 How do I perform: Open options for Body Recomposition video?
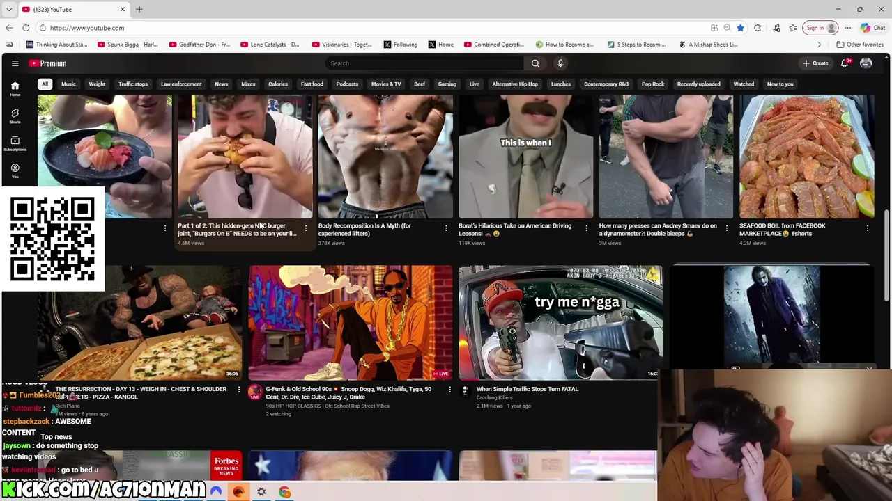[x=446, y=228]
